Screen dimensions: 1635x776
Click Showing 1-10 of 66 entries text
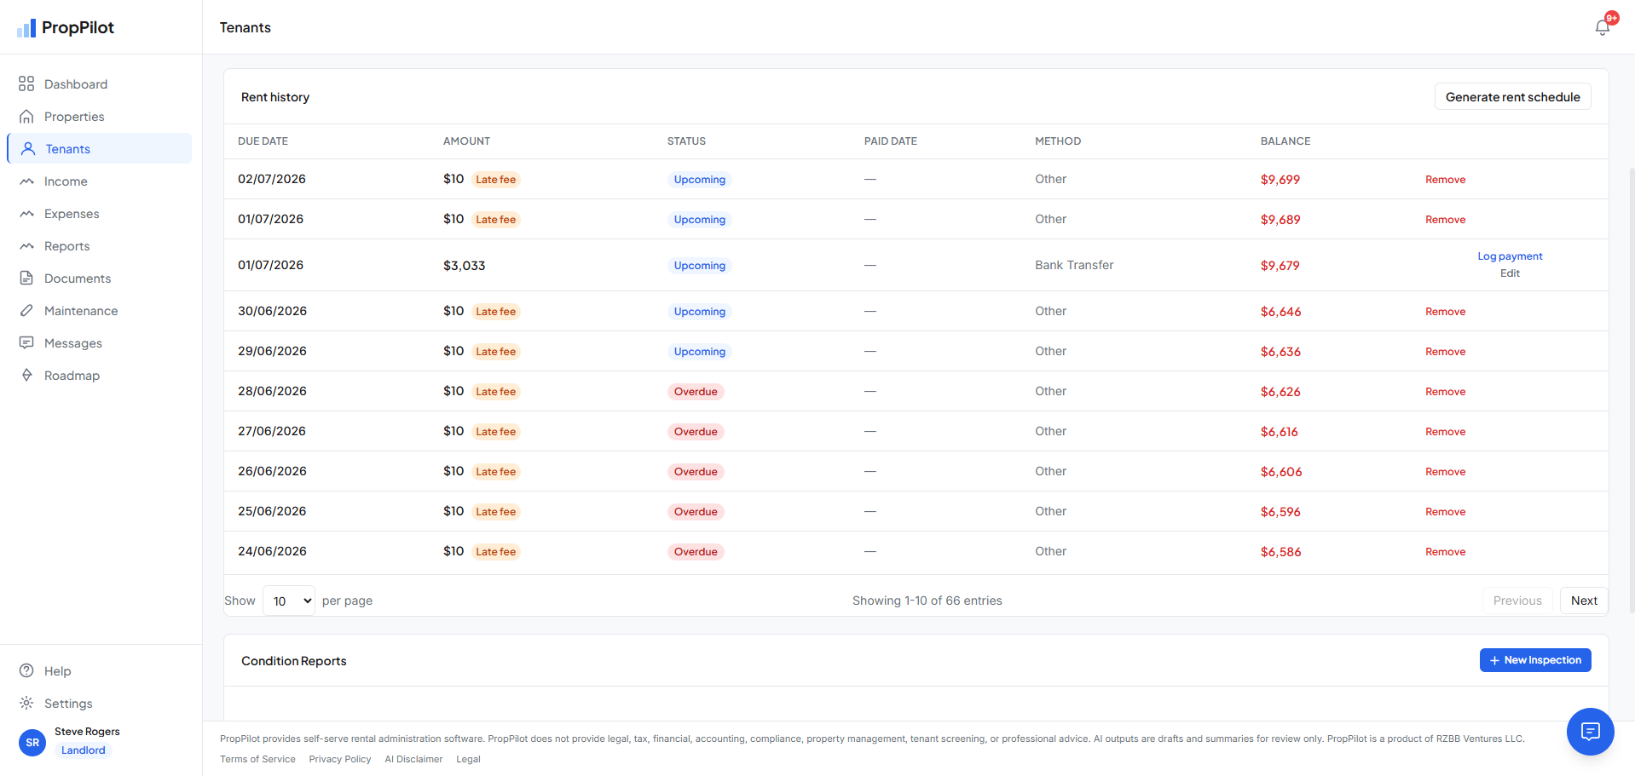(927, 601)
